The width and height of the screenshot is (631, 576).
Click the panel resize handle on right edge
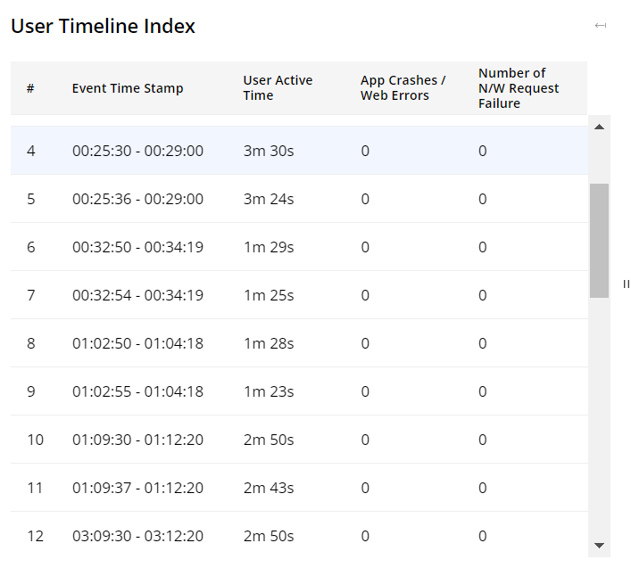pyautogui.click(x=626, y=284)
